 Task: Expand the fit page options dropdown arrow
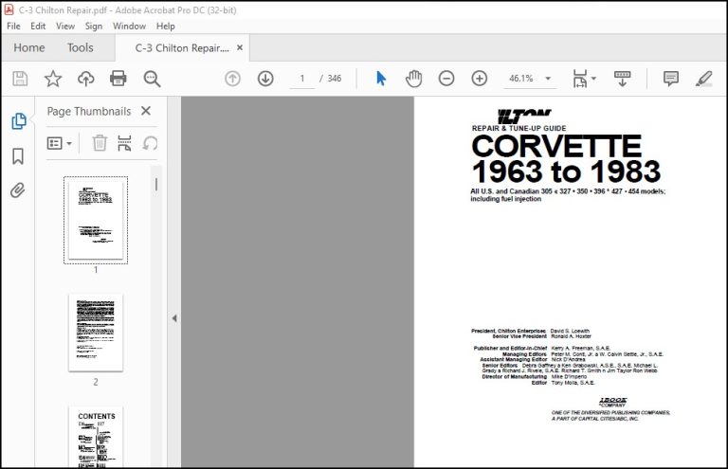coord(593,79)
